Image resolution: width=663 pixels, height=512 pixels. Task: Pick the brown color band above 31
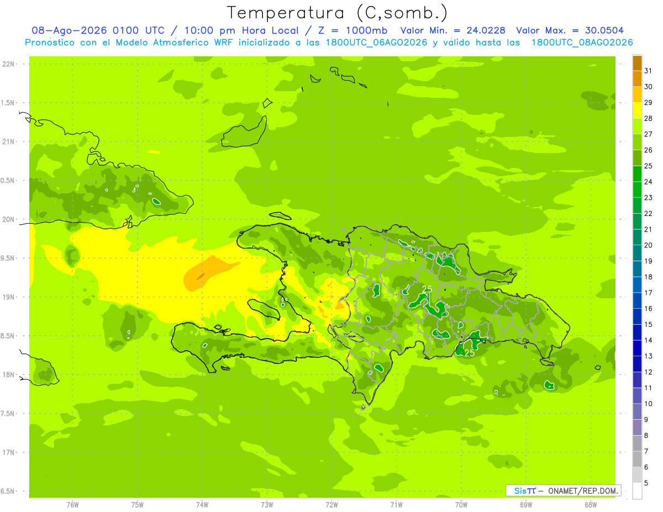pyautogui.click(x=637, y=63)
